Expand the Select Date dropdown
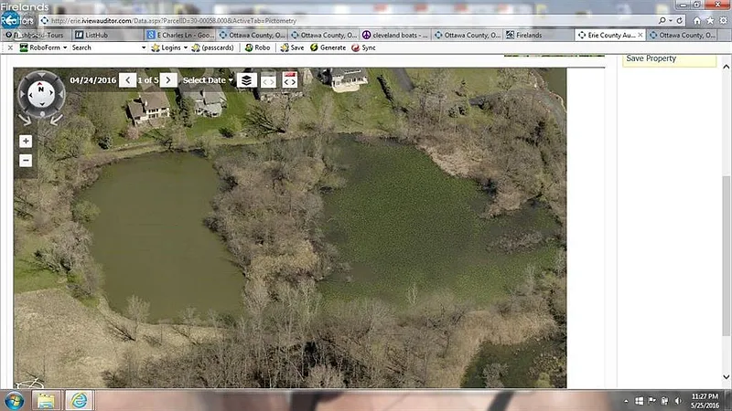732x411 pixels. [207, 80]
